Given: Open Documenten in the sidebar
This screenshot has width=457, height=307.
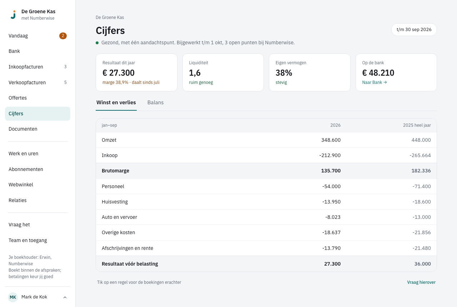Looking at the screenshot, I should [37, 129].
